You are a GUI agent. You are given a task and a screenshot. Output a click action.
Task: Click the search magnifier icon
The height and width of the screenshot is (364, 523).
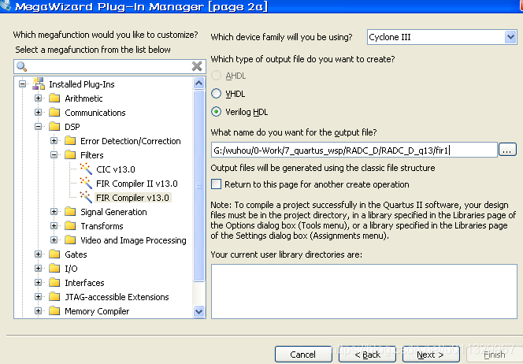(22, 66)
